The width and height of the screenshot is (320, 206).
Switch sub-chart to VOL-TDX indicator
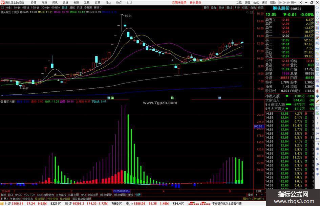click(x=29, y=195)
